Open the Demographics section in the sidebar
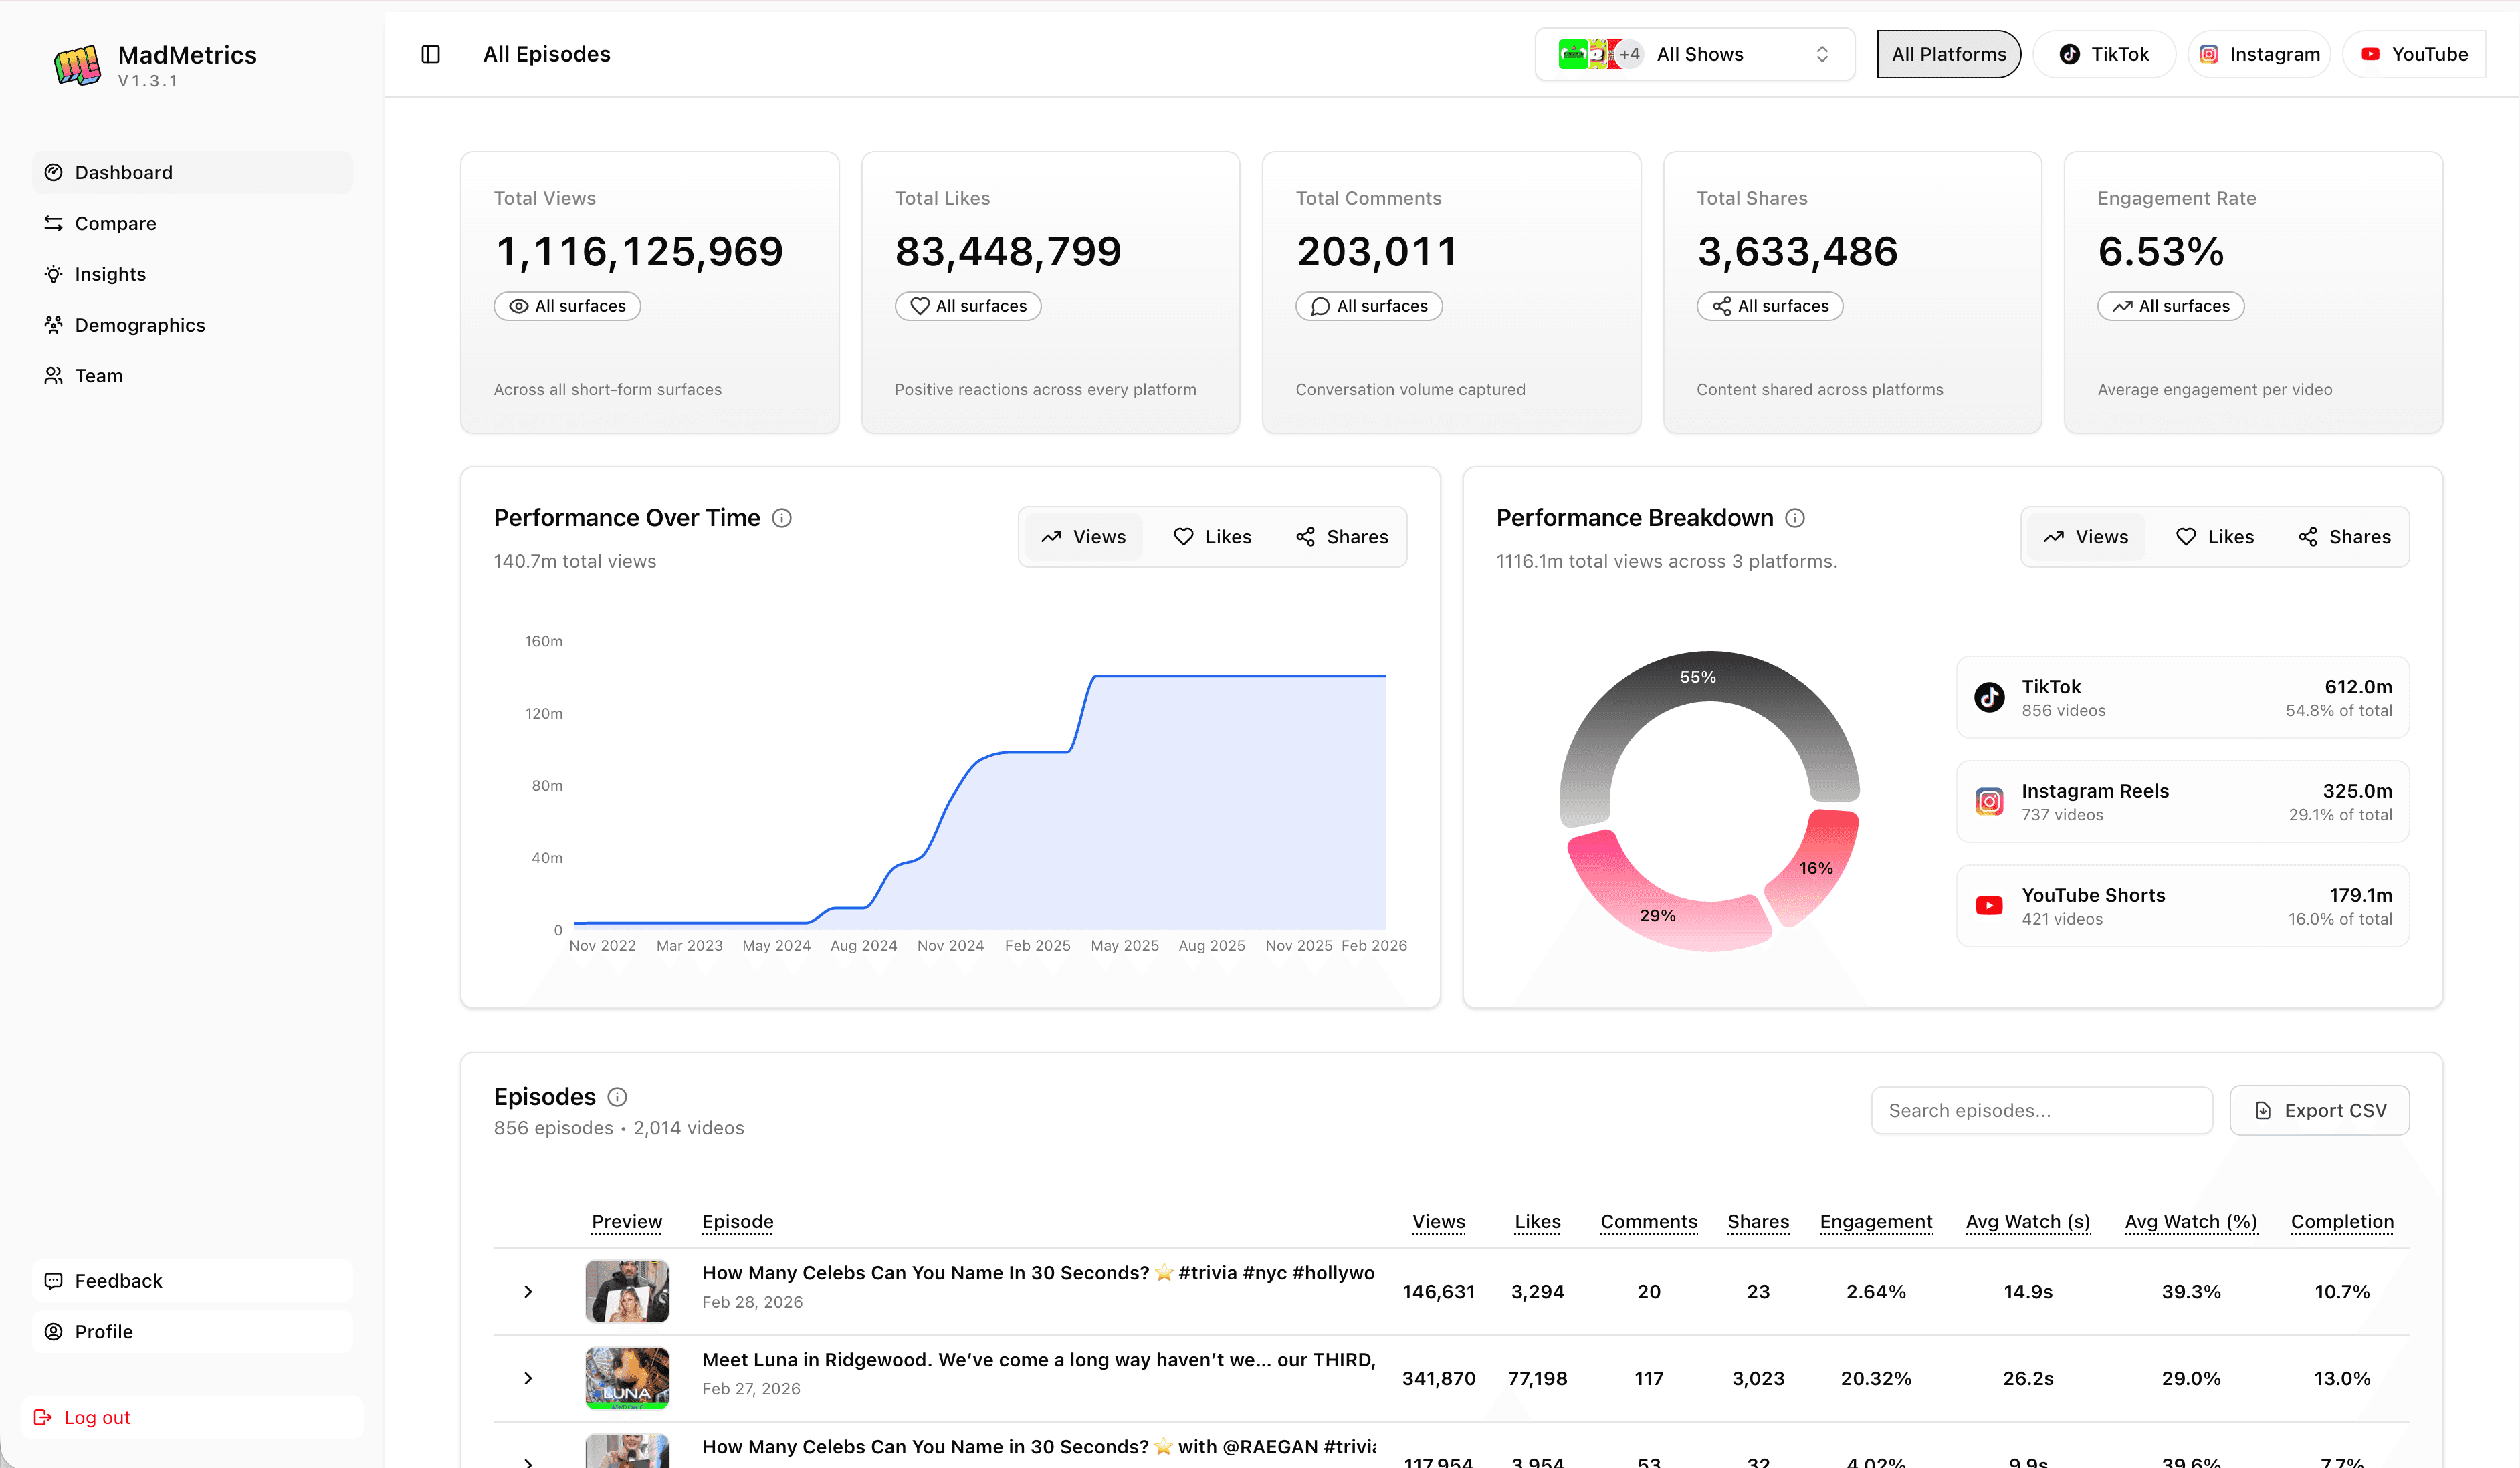 pos(140,325)
